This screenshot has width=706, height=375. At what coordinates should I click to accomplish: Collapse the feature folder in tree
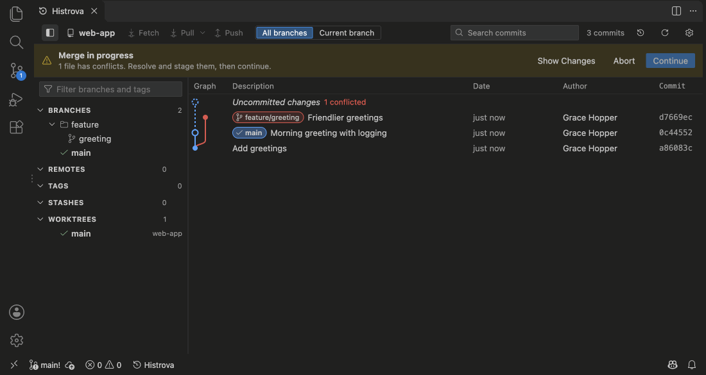(x=52, y=124)
